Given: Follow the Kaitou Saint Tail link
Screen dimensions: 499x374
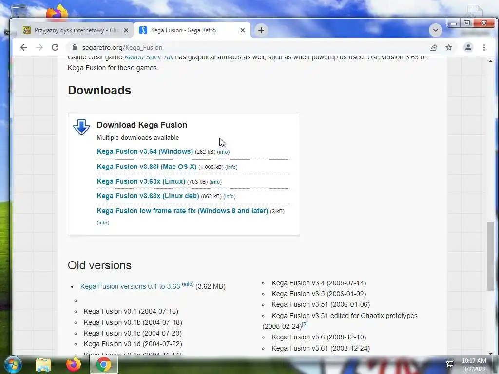Looking at the screenshot, I should point(149,57).
